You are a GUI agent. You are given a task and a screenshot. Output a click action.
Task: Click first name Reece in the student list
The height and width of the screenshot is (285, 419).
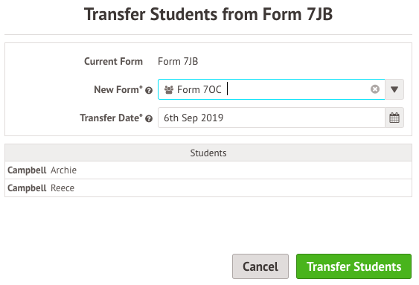(x=63, y=188)
